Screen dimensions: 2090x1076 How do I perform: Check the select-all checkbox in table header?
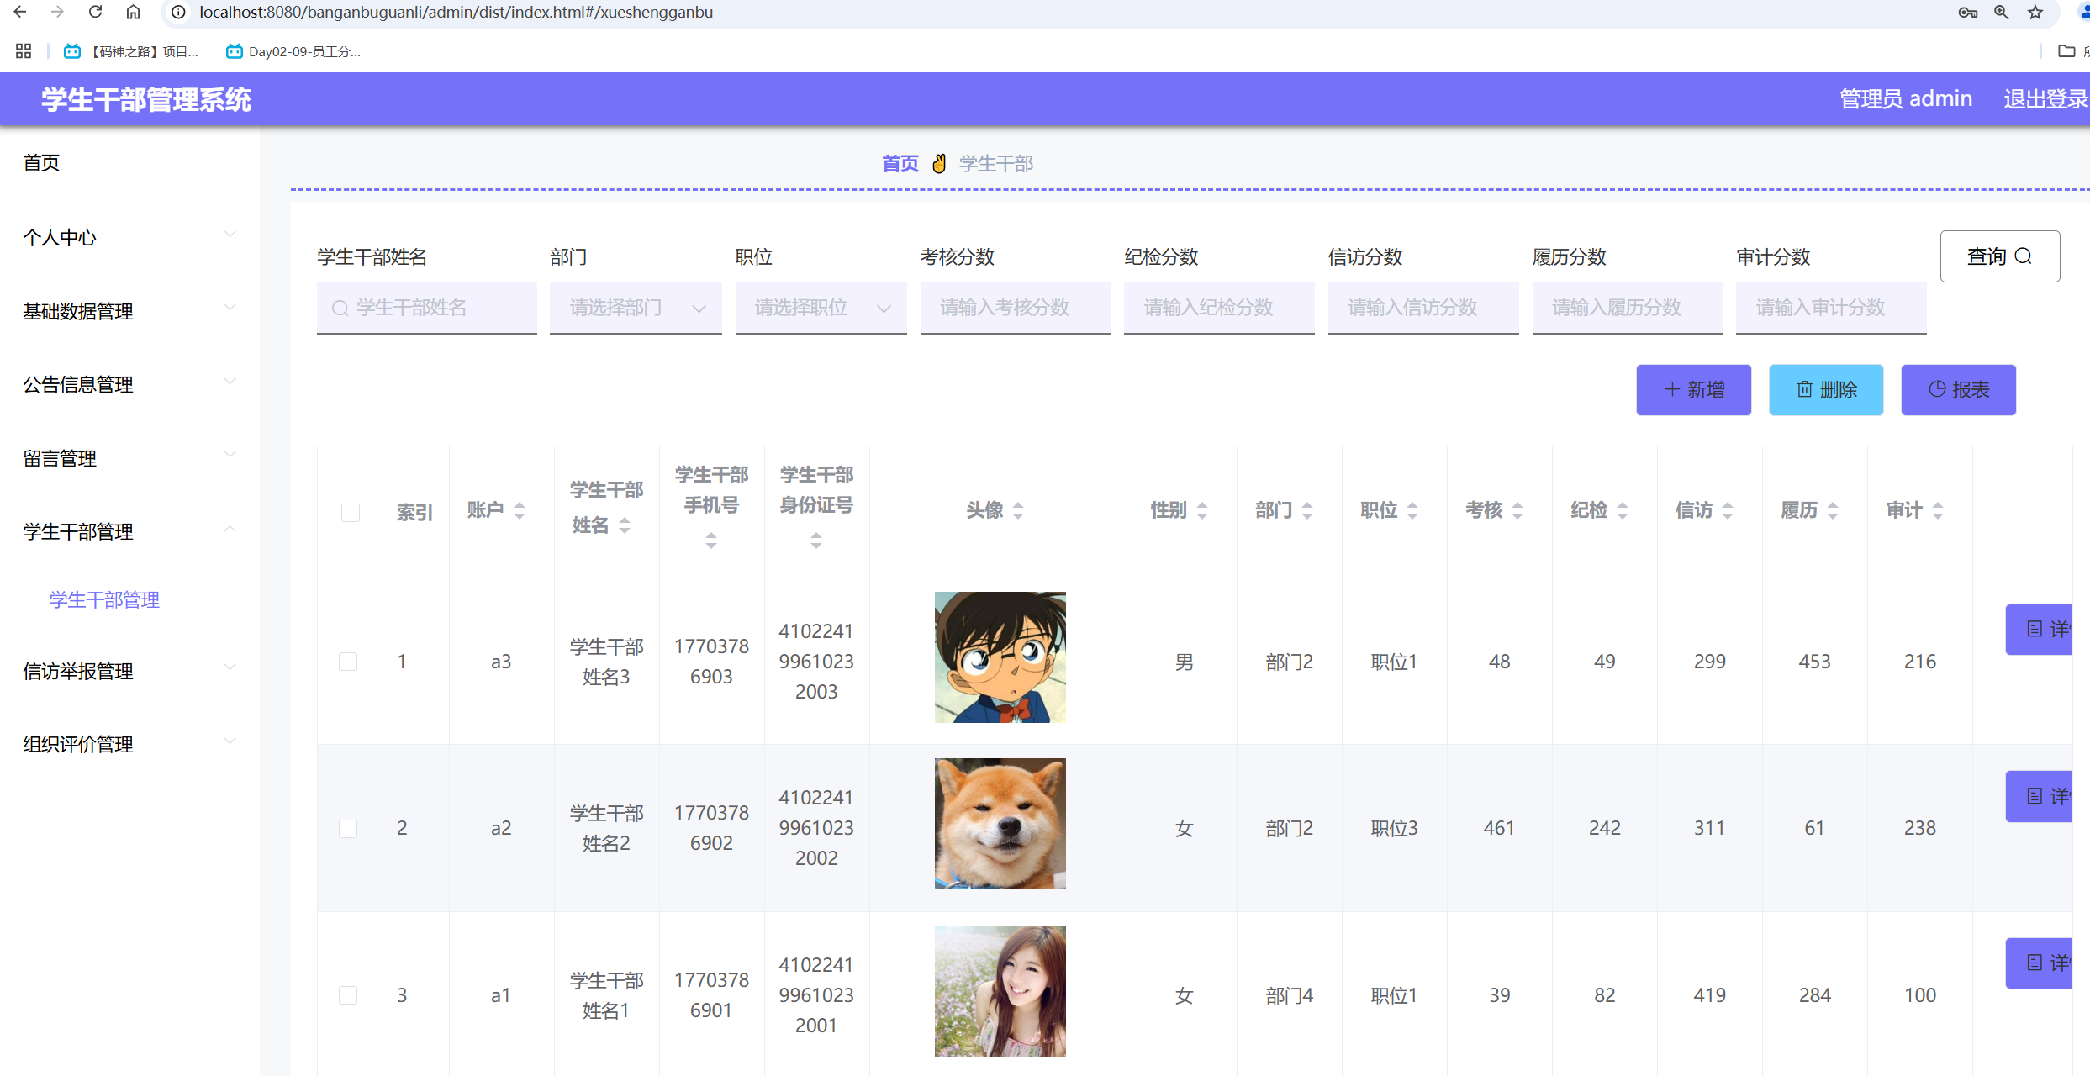click(x=350, y=512)
